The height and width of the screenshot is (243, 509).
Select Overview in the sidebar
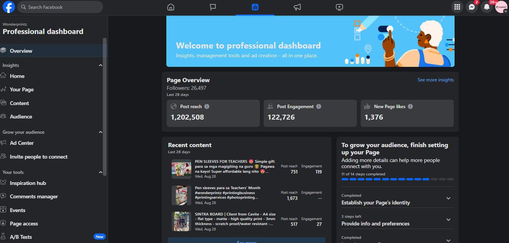click(x=53, y=51)
